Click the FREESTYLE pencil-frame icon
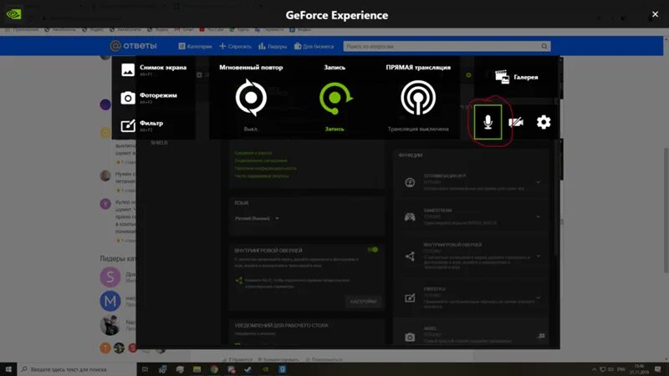 410,297
